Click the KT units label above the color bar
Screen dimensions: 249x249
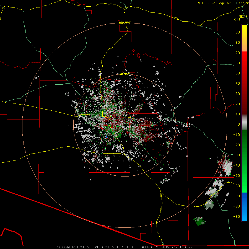tap(236, 19)
